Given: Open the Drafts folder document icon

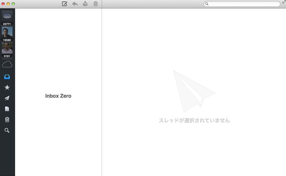Looking at the screenshot, I should coord(7,109).
